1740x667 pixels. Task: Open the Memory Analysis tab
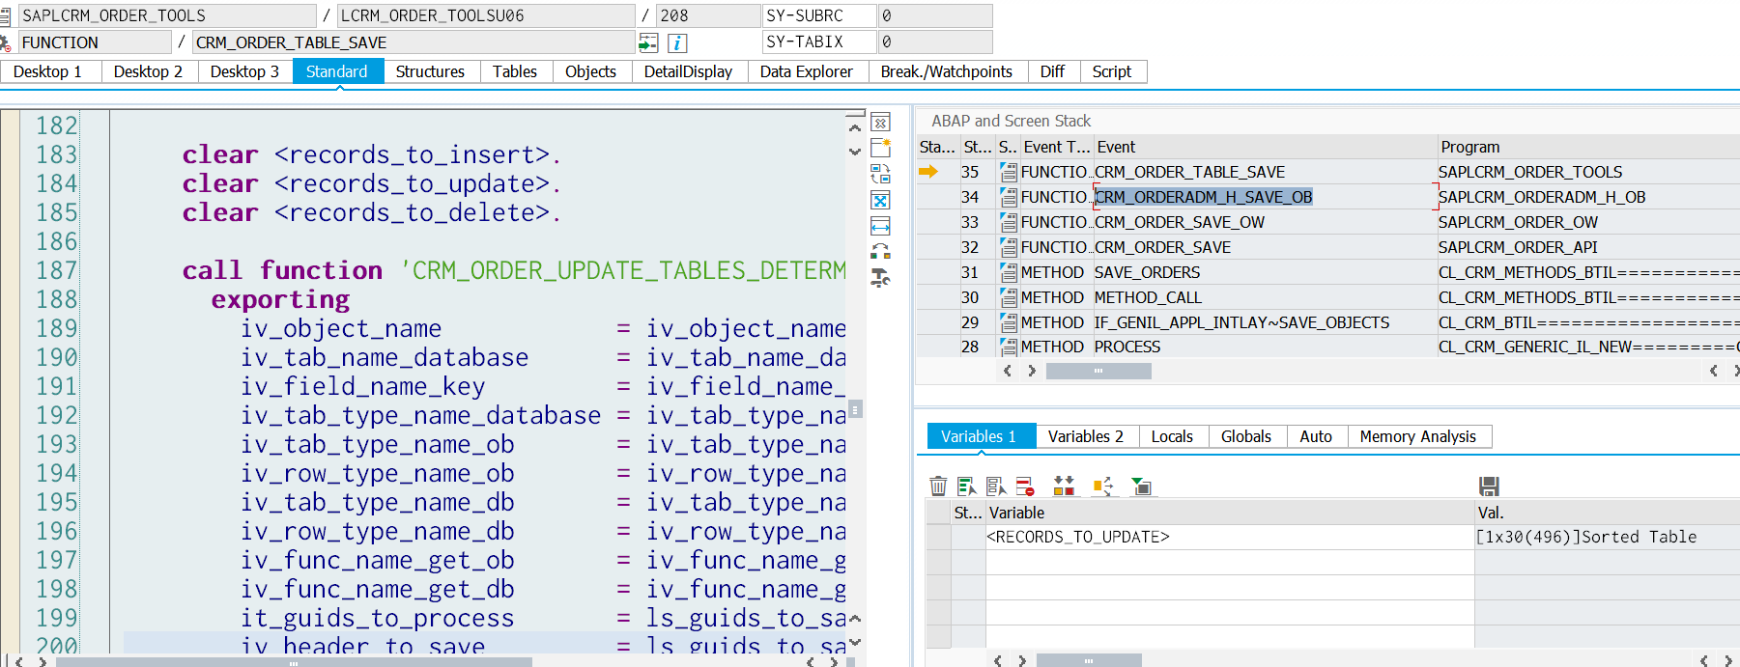coord(1418,436)
